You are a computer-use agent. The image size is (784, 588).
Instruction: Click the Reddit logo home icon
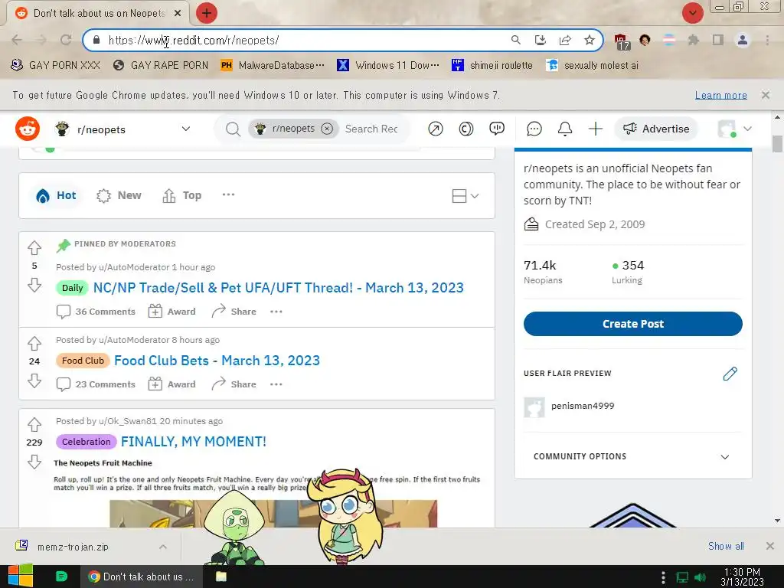[x=28, y=129]
